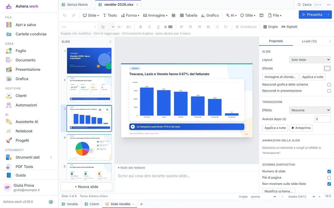Apply bold with the G button
Viewport: 334px width, 208px height.
coord(141,27)
